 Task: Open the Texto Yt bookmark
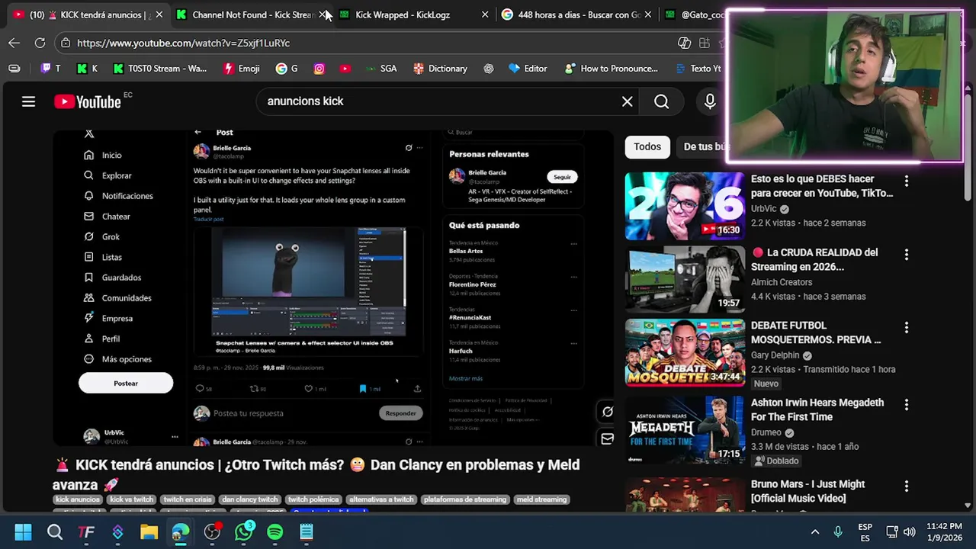[x=698, y=69]
